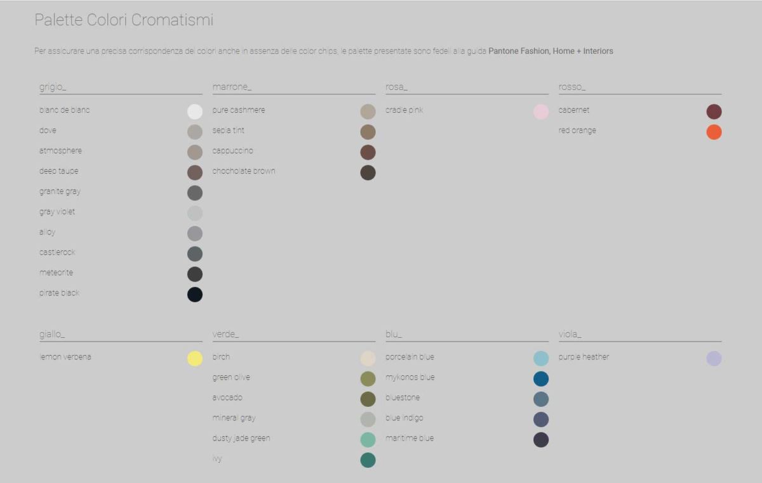Pick the red orange swatch

click(x=714, y=132)
